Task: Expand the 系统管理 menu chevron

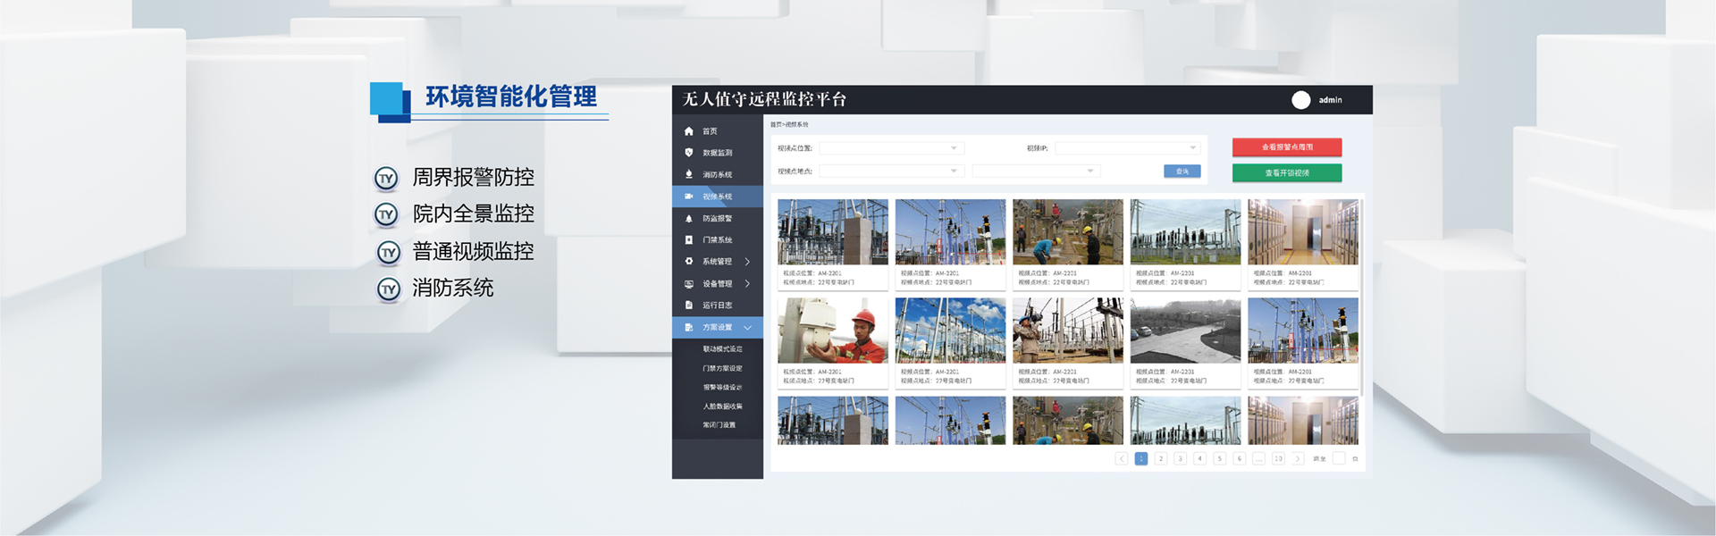Action: click(747, 262)
